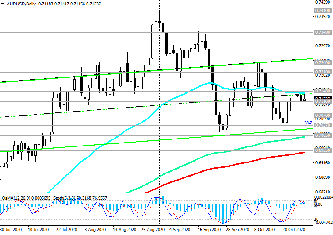
Task: Click the 8 Oct 2020 date on time axis
Action: [x=264, y=230]
